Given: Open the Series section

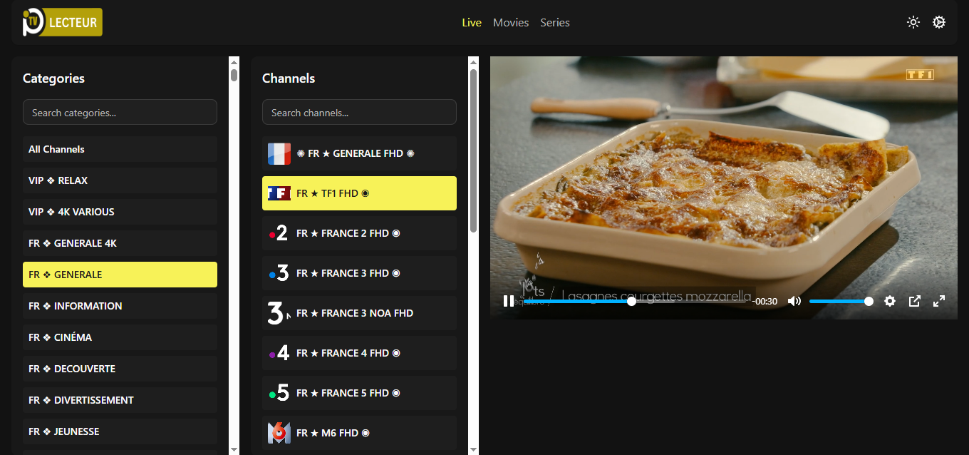Looking at the screenshot, I should point(555,22).
